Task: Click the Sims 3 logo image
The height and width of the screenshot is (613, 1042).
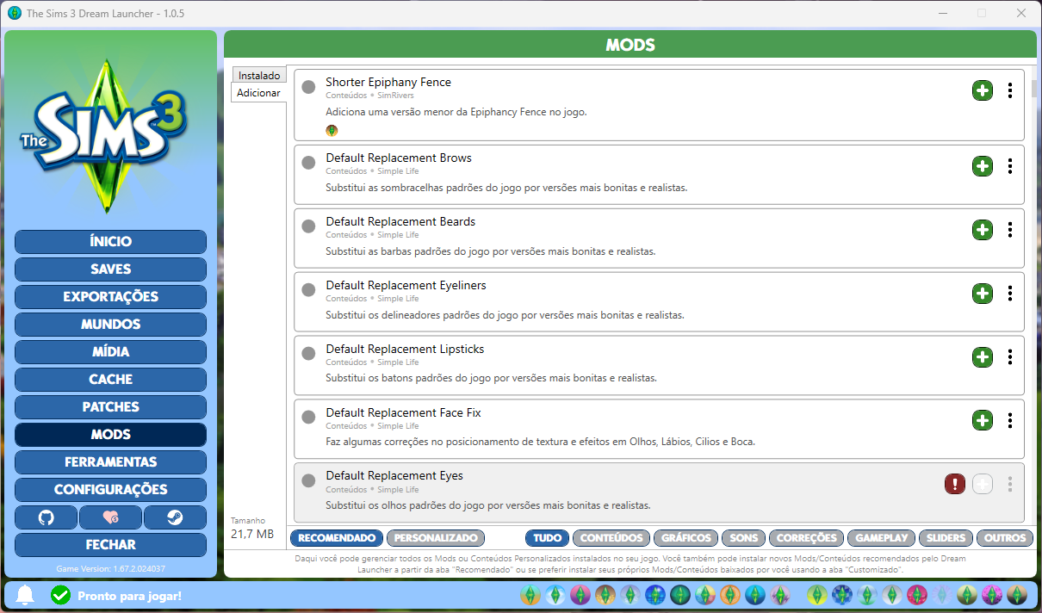Action: (103, 135)
